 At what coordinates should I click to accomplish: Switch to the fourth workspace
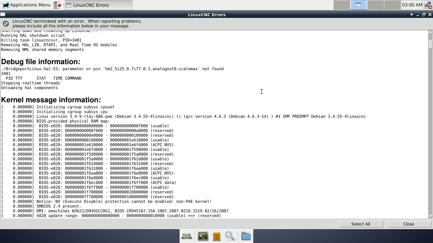point(392,5)
